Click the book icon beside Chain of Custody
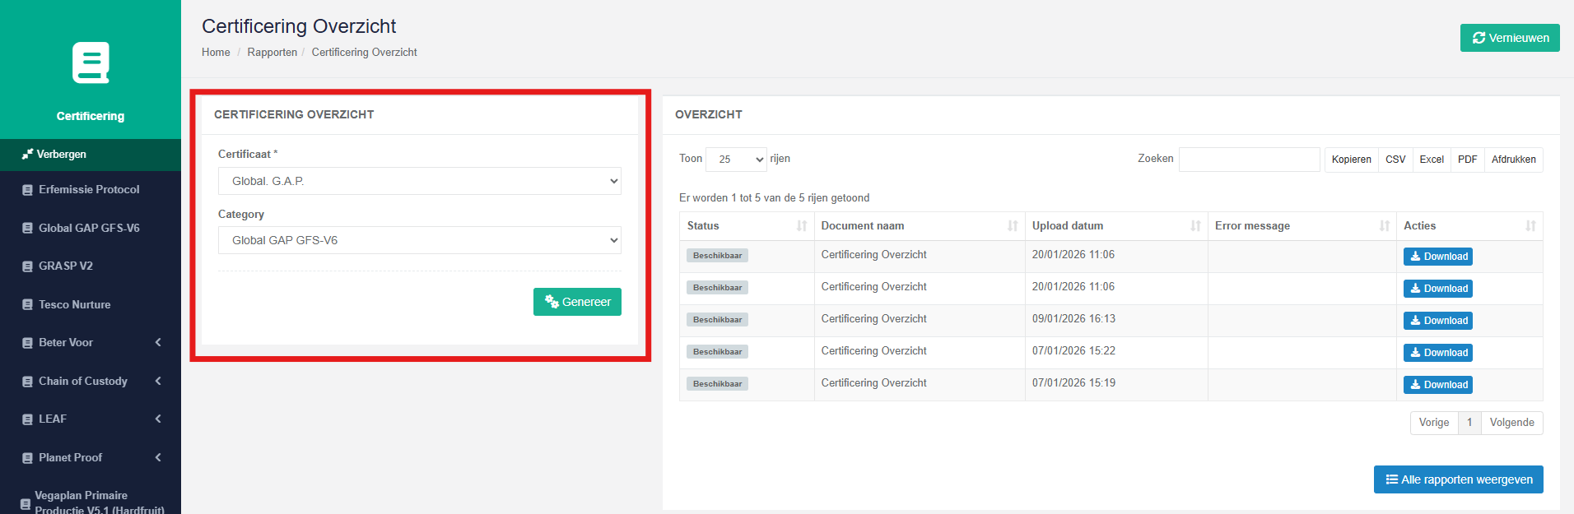This screenshot has width=1574, height=514. pyautogui.click(x=27, y=382)
